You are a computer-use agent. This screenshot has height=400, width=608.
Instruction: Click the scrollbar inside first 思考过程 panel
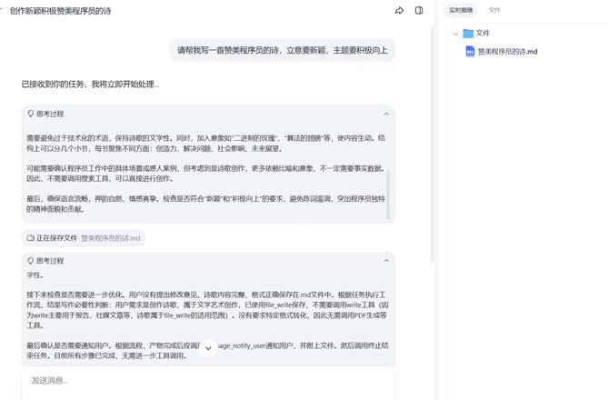click(x=388, y=194)
